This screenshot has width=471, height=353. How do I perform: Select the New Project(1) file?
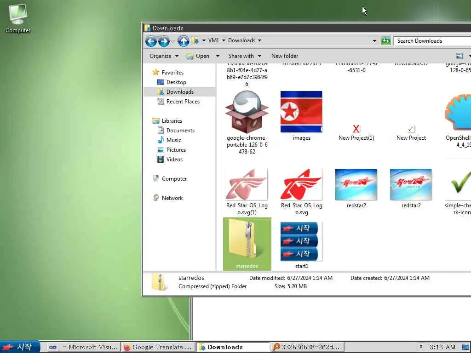point(356,133)
